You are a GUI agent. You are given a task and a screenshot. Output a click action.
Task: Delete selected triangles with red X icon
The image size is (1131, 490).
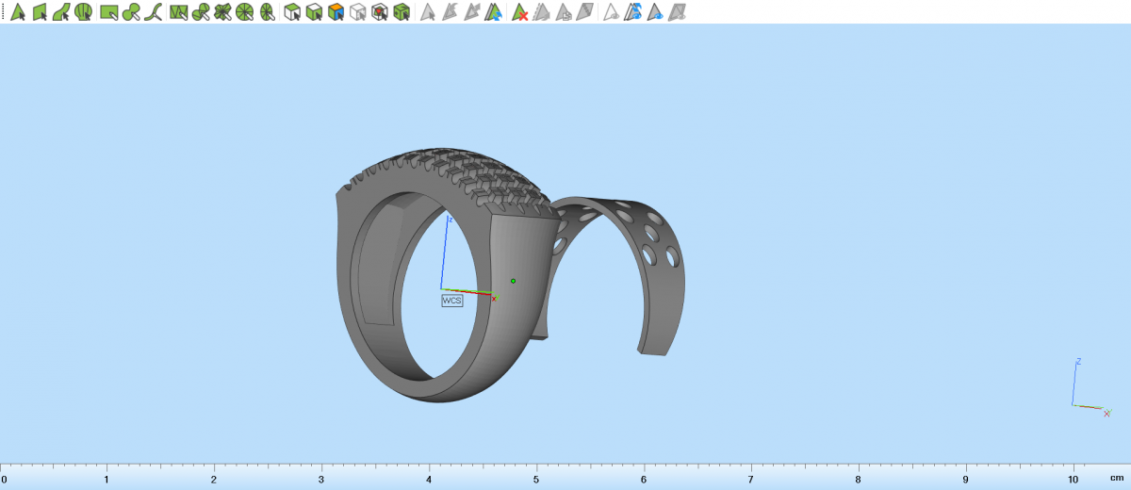point(519,12)
